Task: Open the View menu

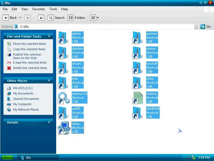Action: point(25,9)
